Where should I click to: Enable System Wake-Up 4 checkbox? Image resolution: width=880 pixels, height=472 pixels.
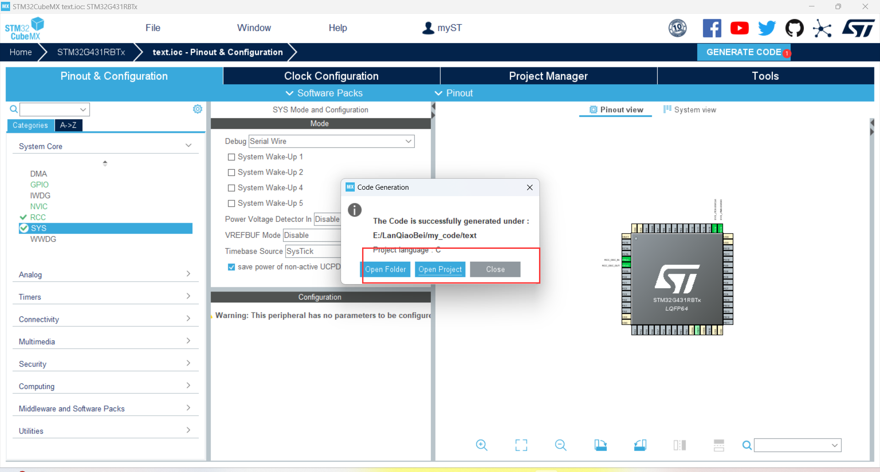pos(231,188)
